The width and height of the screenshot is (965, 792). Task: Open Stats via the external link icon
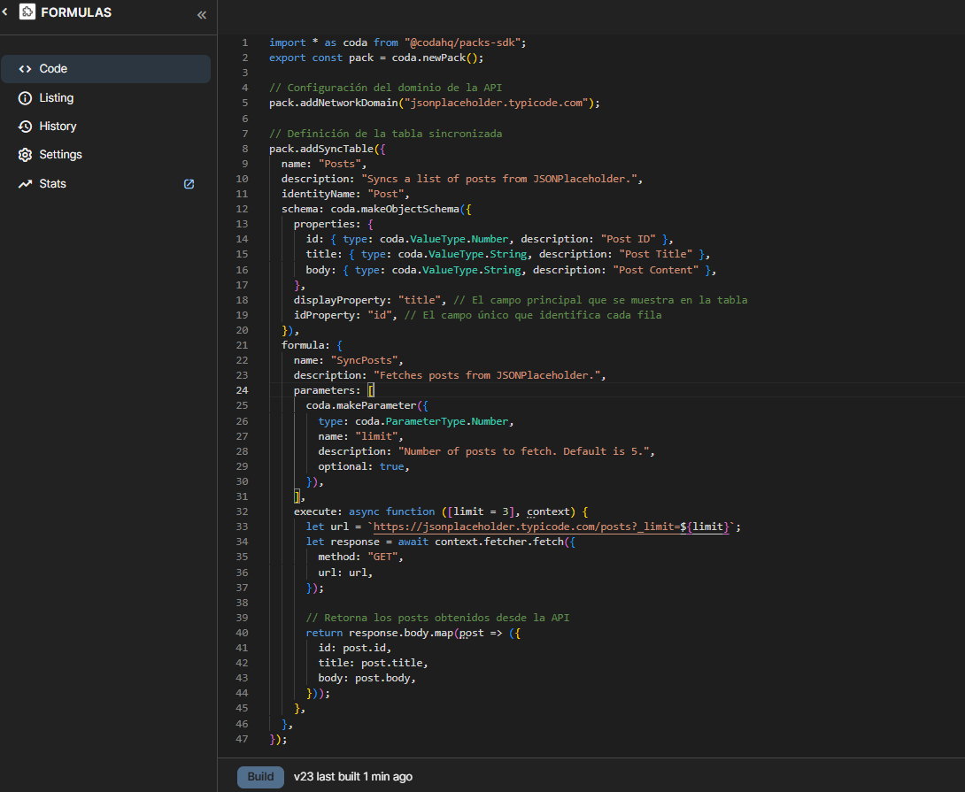189,184
